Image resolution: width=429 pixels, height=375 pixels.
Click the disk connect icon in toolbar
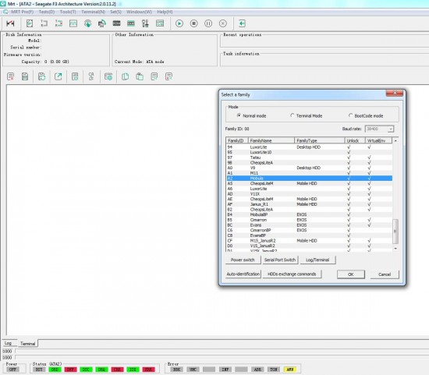(10, 23)
